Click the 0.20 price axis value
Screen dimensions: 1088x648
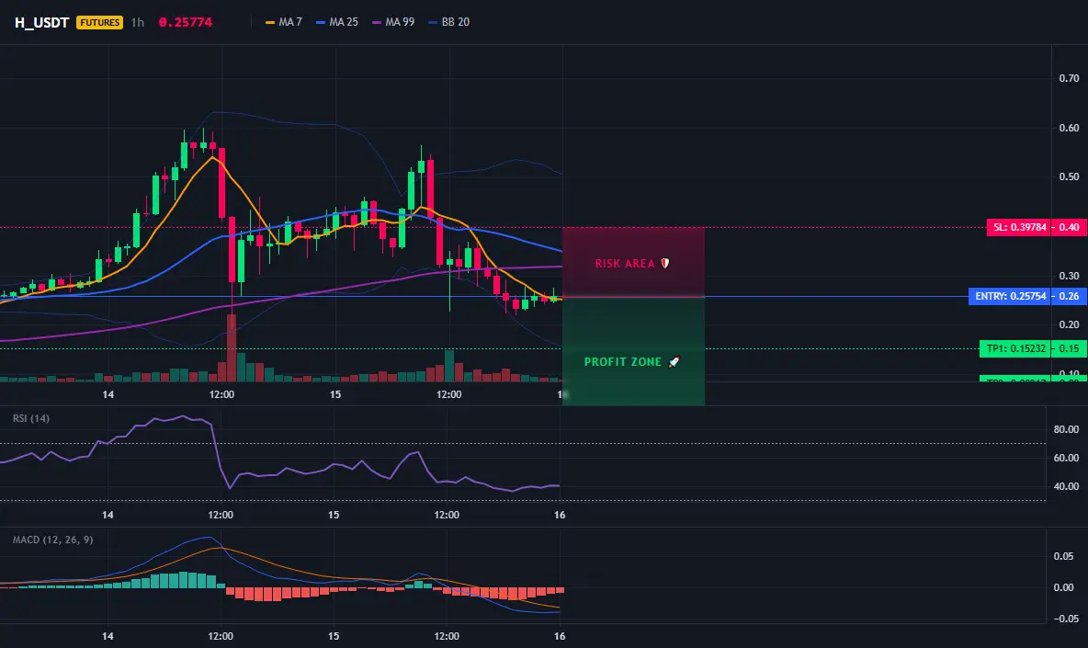(x=1069, y=324)
